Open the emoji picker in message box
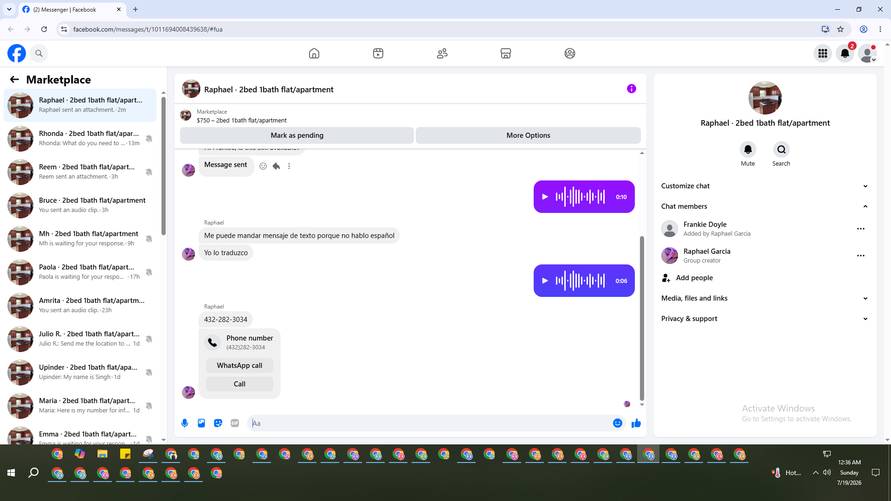 coord(618,423)
